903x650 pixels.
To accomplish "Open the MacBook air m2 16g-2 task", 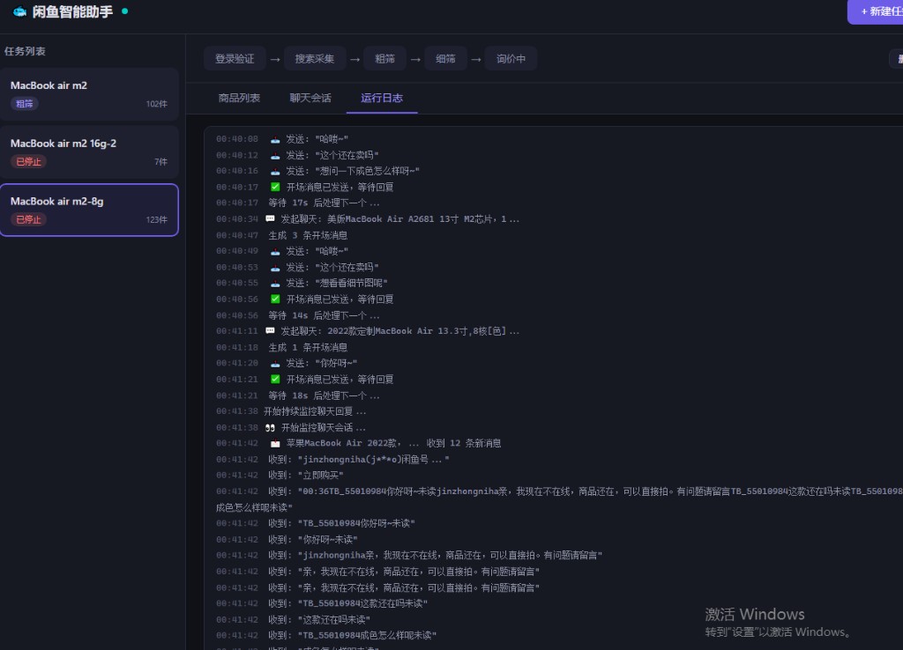I will (89, 151).
